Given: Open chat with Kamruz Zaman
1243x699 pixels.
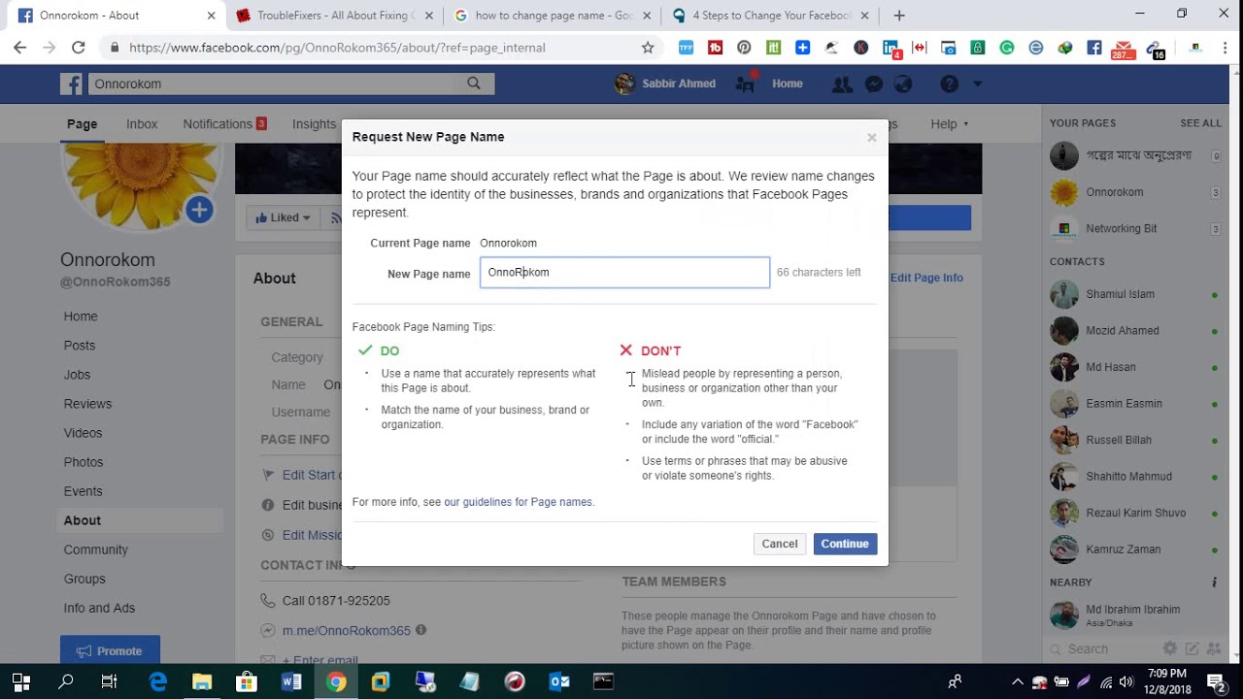Looking at the screenshot, I should pyautogui.click(x=1135, y=549).
